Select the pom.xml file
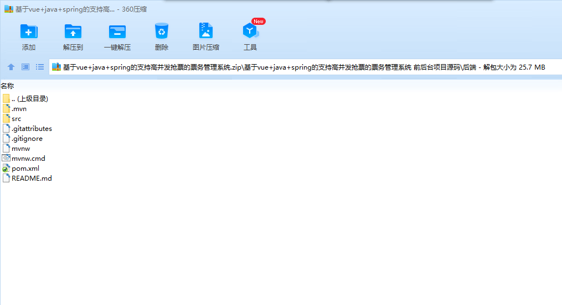Screen dimensions: 562x305 click(21, 169)
